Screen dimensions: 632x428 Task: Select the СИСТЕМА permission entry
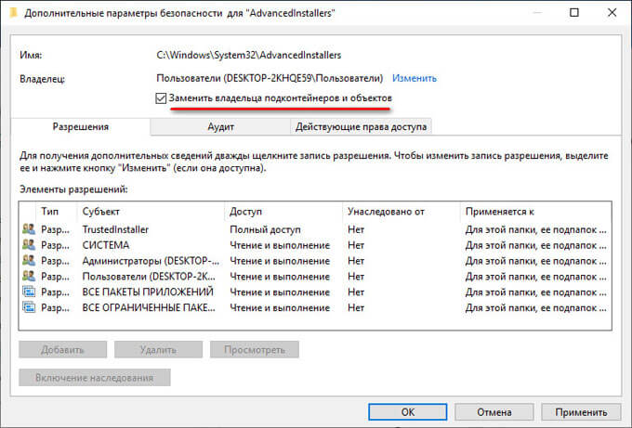pyautogui.click(x=315, y=245)
